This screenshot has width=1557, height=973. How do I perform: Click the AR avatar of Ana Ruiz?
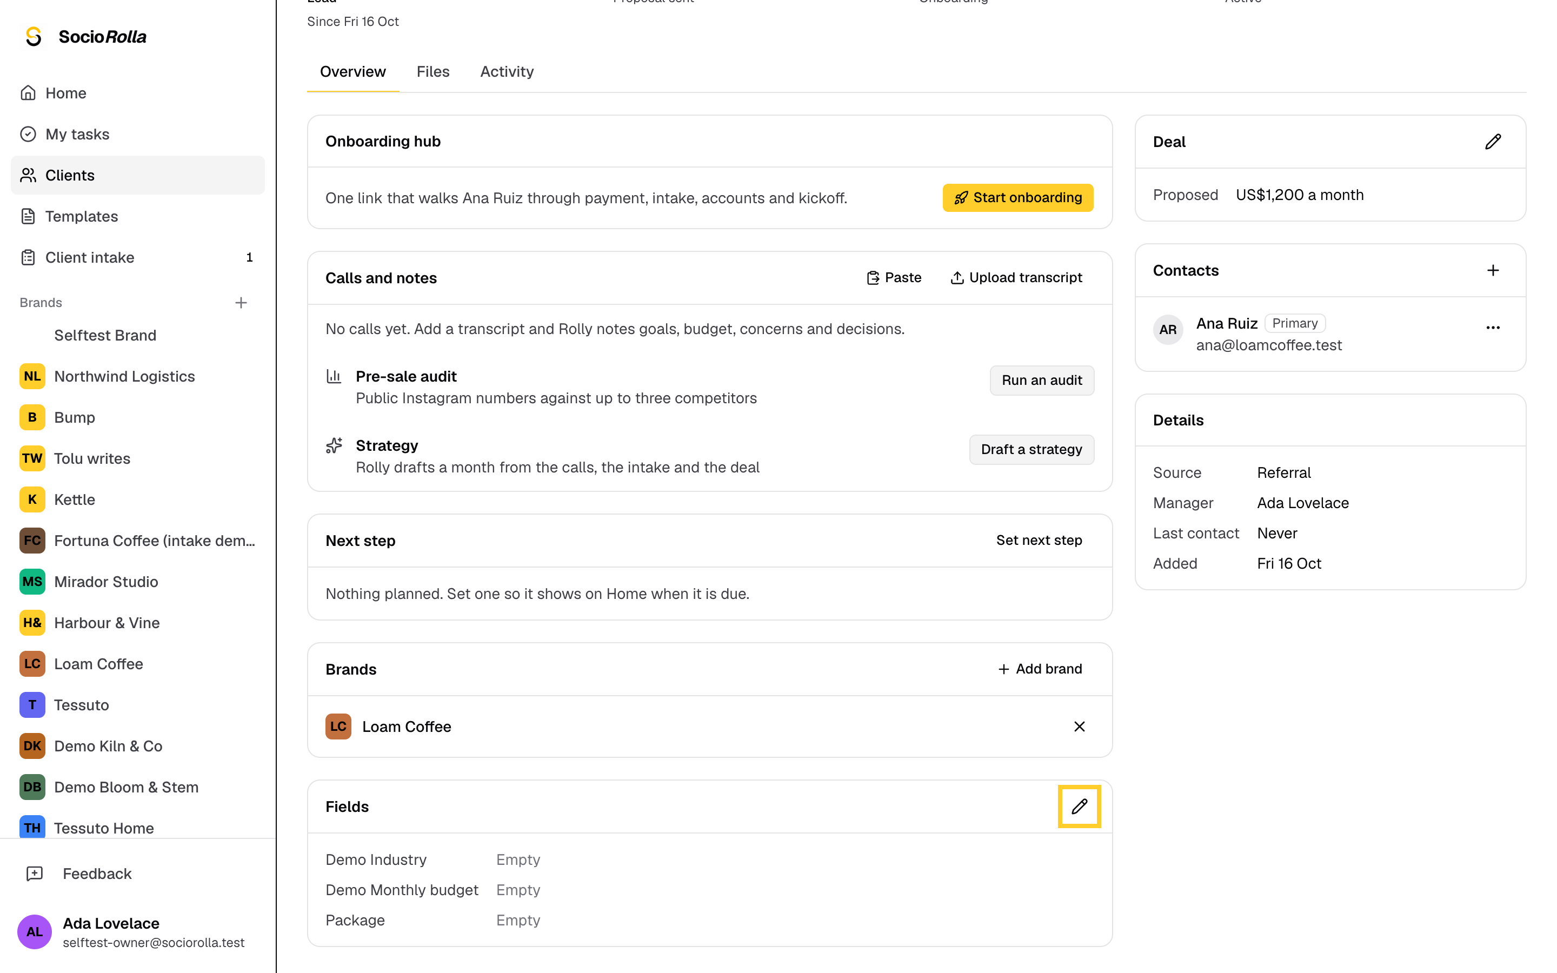click(1168, 330)
